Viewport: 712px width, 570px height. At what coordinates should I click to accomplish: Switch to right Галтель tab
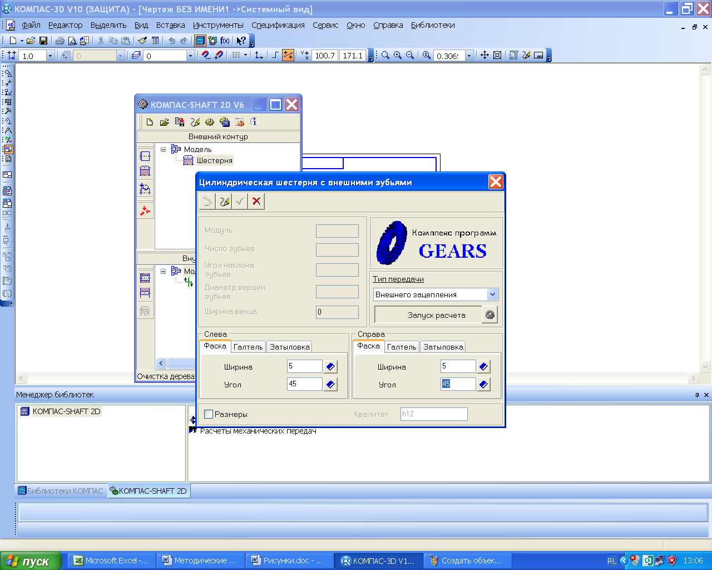point(402,347)
